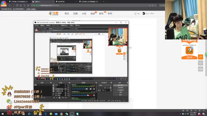Open Windows Start menu
This screenshot has width=207, height=116.
pos(3,114)
